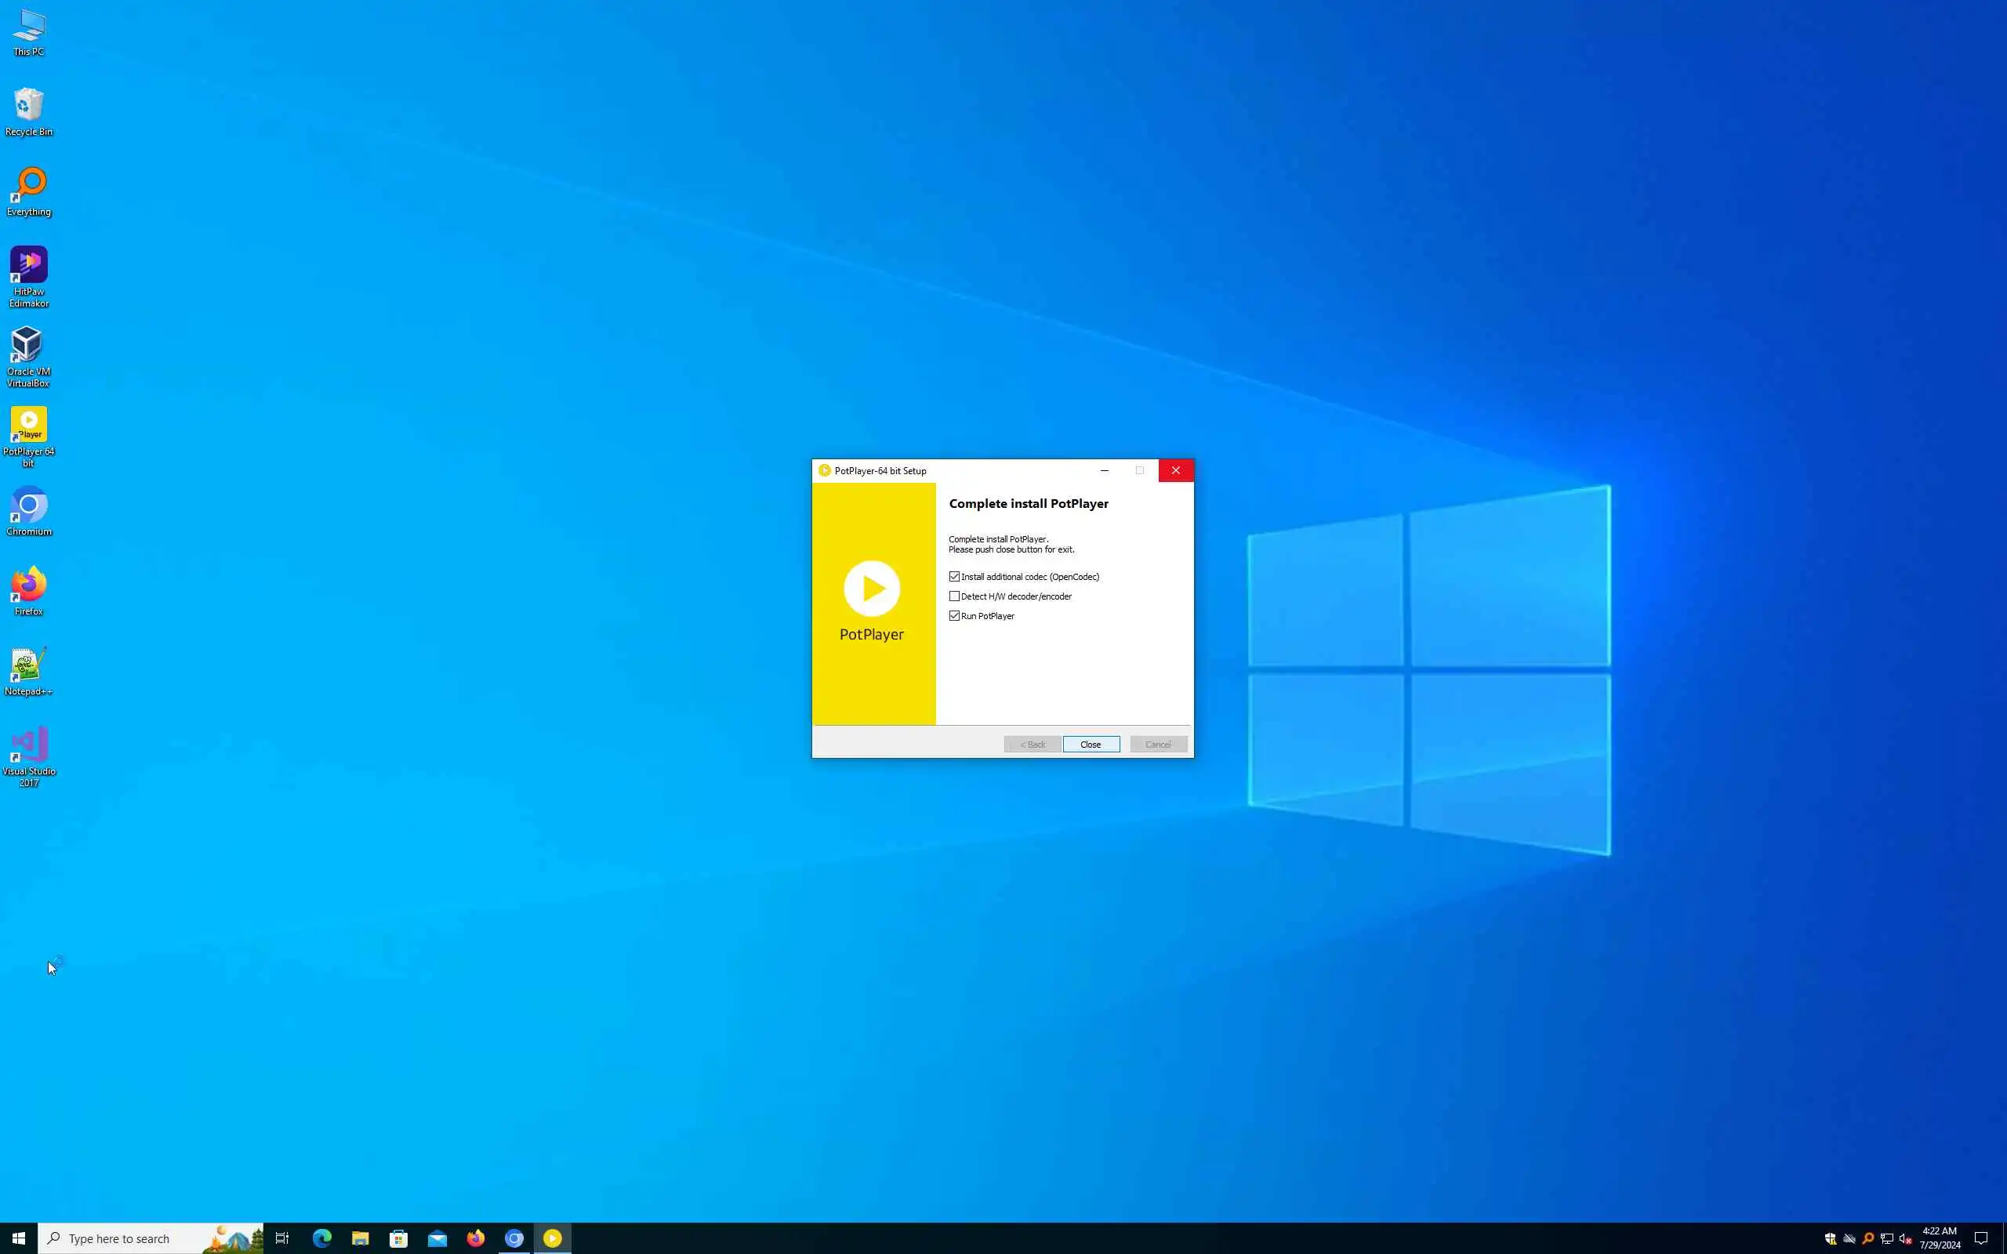Screen dimensions: 2007x1254
Task: Click the muted volume tray icon
Action: pos(1906,1238)
